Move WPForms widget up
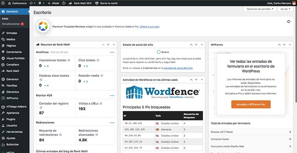The width and height of the screenshot is (297, 153). pyautogui.click(x=280, y=45)
